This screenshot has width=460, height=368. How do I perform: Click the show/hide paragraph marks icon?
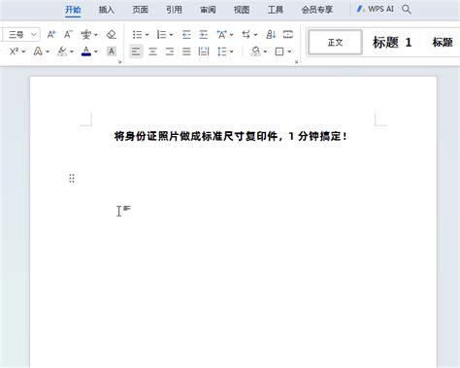pyautogui.click(x=287, y=34)
